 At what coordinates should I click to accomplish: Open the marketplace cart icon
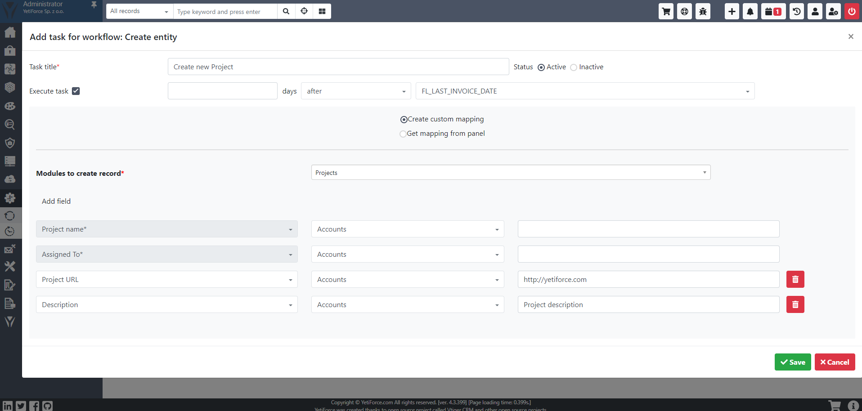(x=666, y=11)
